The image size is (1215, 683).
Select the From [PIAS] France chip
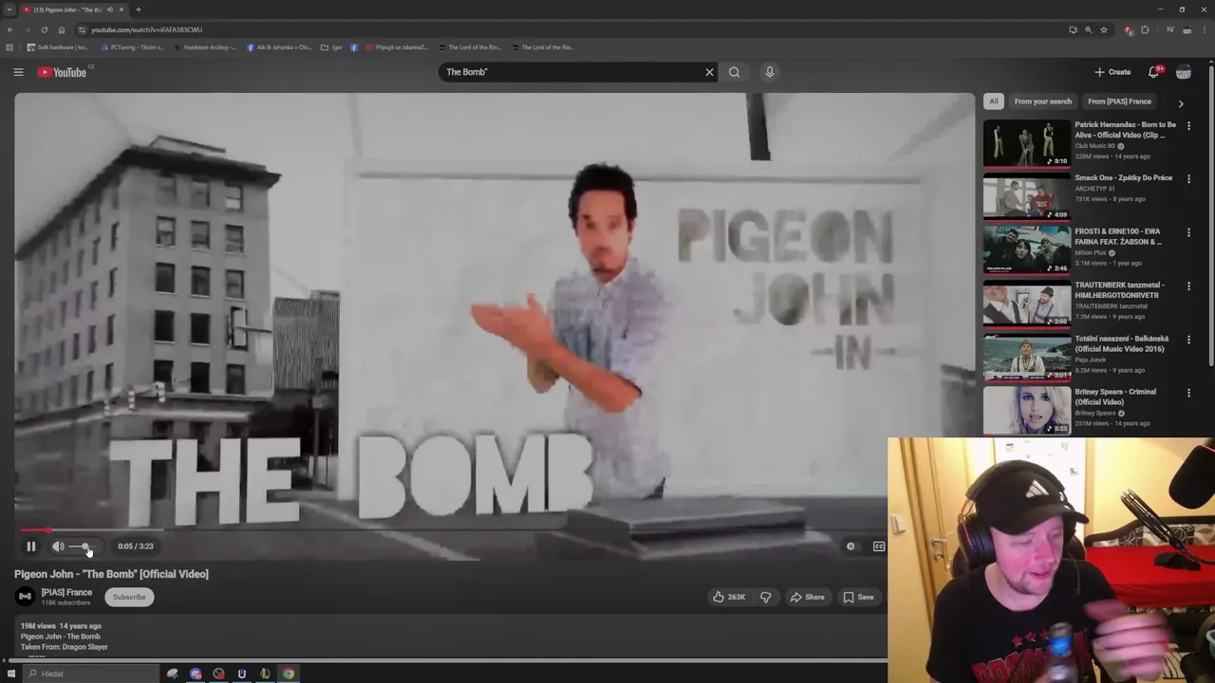pyautogui.click(x=1119, y=102)
